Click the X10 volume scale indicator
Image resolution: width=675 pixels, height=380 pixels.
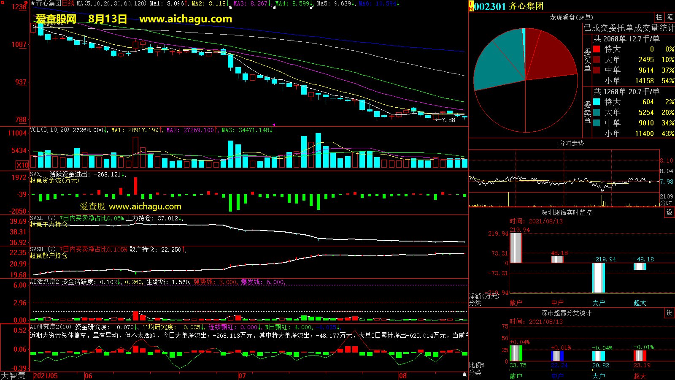(x=22, y=165)
